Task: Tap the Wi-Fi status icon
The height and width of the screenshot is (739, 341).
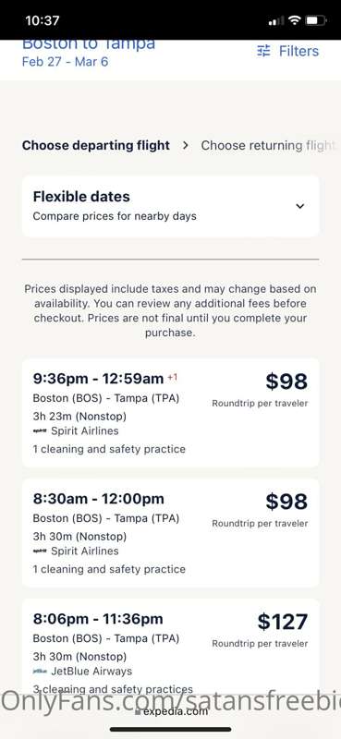Action: point(295,20)
